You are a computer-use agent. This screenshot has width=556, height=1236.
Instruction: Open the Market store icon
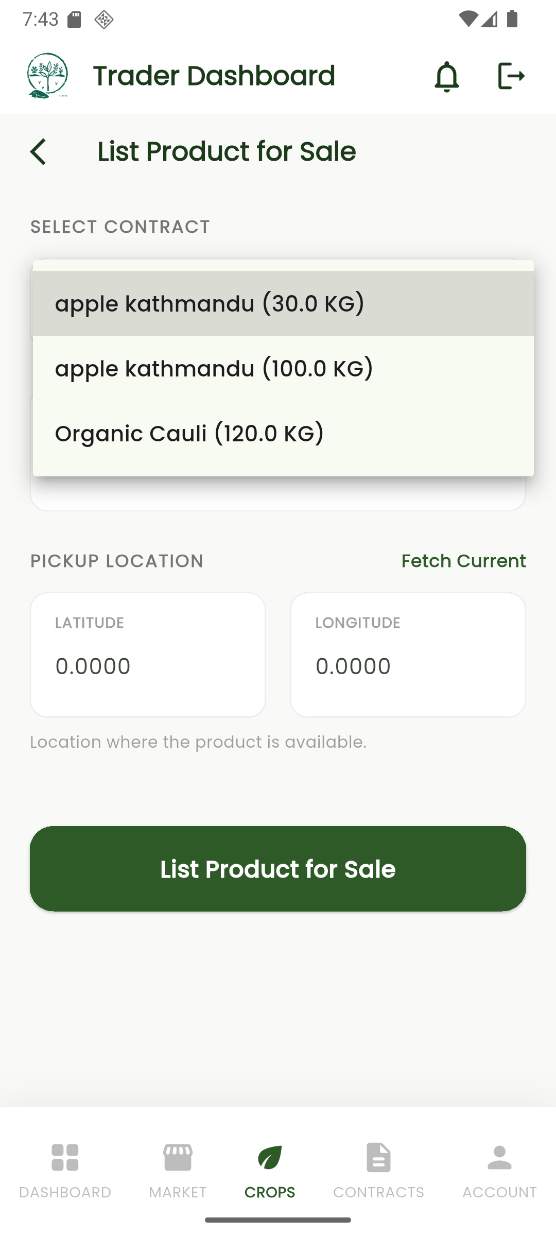[x=178, y=1157]
